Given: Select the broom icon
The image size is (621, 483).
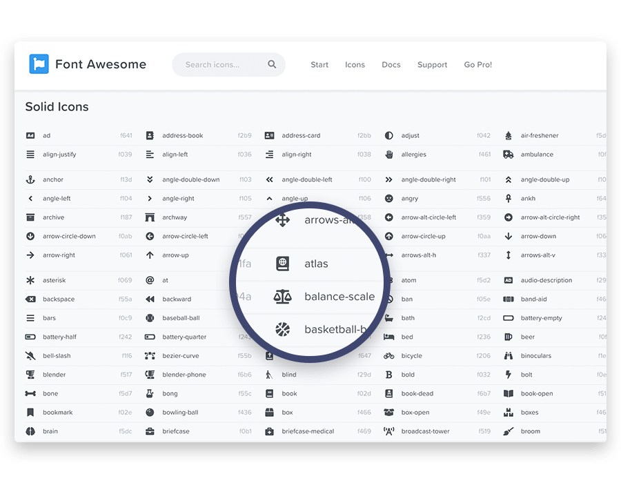Looking at the screenshot, I should 509,431.
